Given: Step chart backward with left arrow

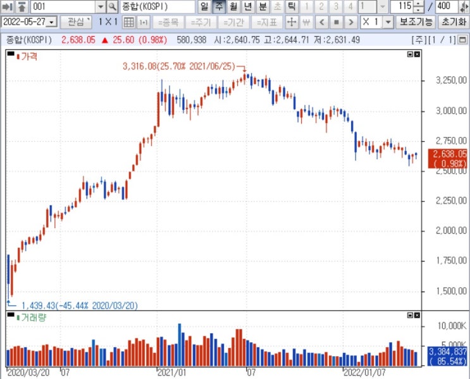Looking at the screenshot, I should pyautogui.click(x=322, y=22).
